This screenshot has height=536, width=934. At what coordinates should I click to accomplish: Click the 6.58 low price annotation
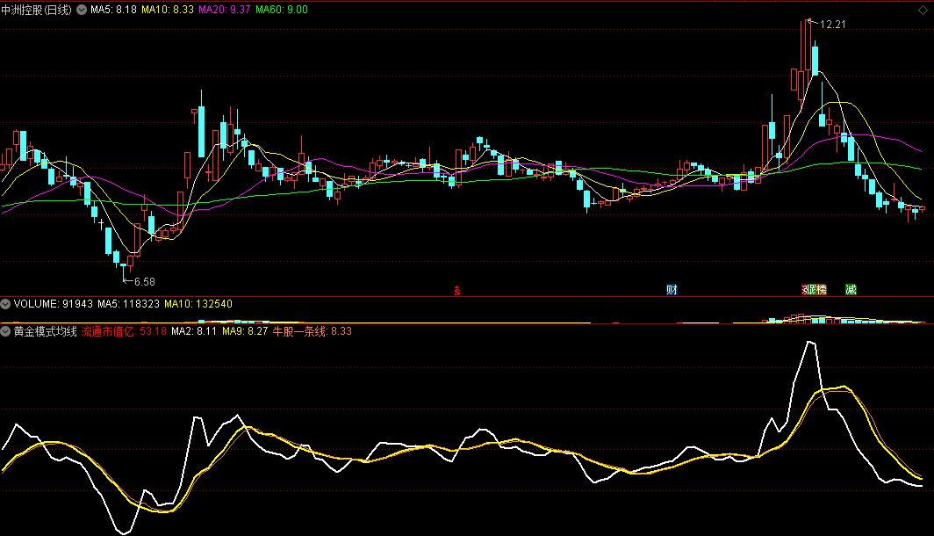pyautogui.click(x=141, y=282)
